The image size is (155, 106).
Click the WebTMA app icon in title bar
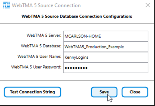click(7, 5)
